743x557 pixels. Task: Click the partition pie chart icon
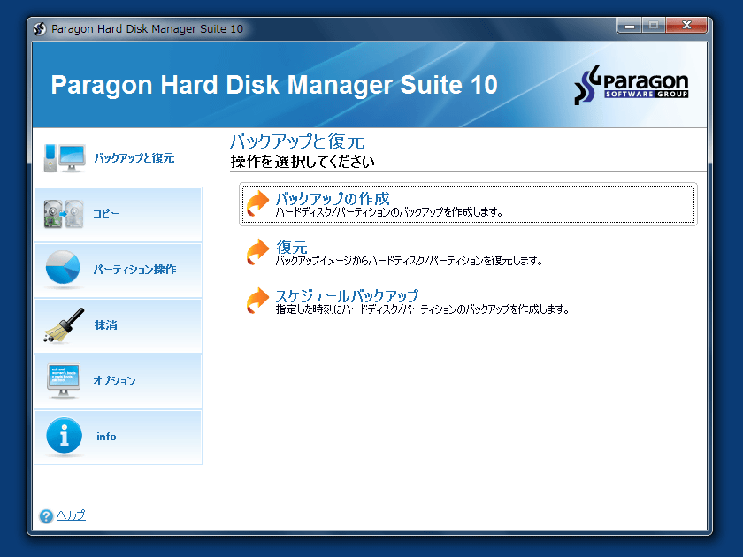coord(63,269)
